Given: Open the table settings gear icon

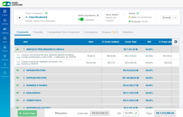Looking at the screenshot, I should (176, 42).
